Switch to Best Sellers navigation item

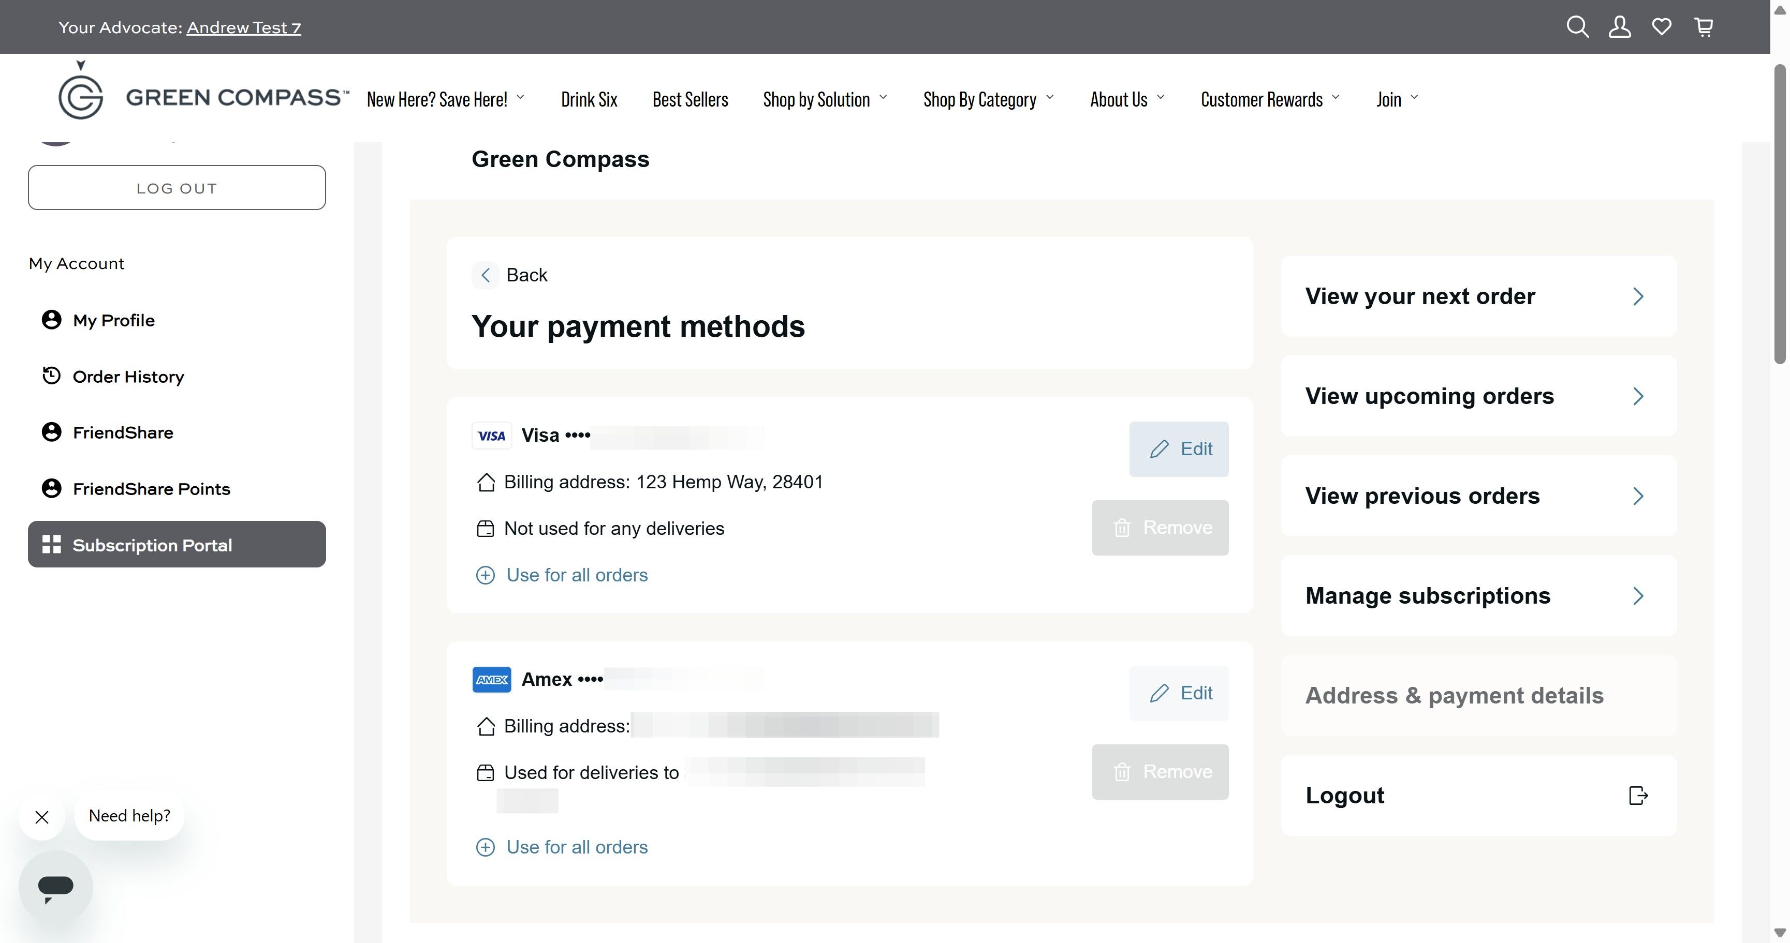click(690, 99)
